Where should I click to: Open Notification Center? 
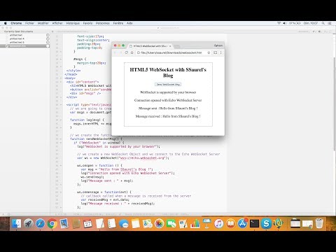[x=330, y=23]
